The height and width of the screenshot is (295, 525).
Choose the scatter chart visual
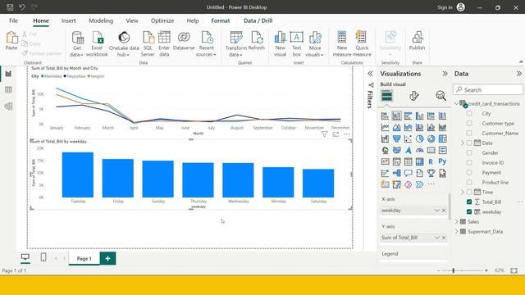coord(408,138)
